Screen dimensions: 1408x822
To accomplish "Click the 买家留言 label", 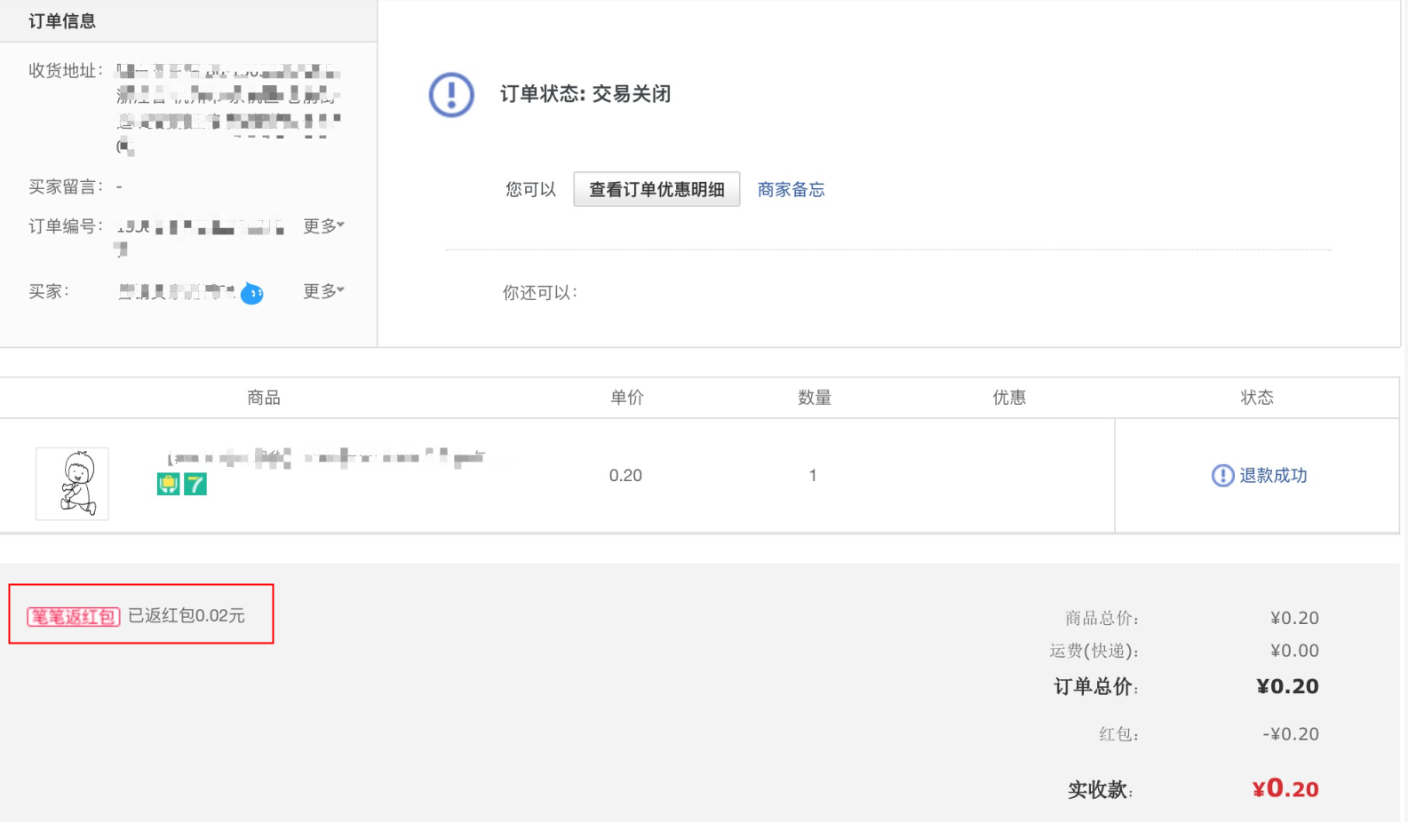I will (66, 186).
